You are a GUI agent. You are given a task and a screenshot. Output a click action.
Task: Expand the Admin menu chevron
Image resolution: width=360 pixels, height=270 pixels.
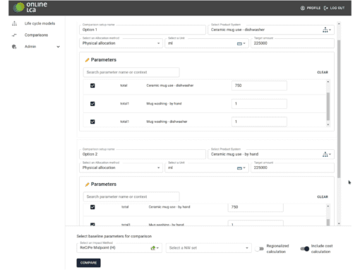coord(58,47)
